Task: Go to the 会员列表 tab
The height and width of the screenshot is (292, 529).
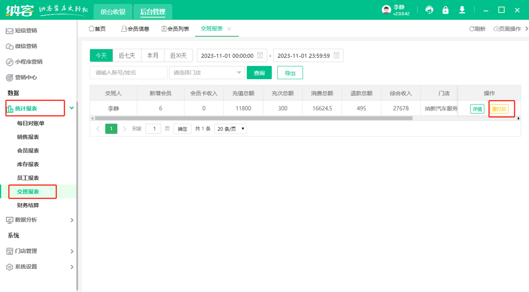Action: tap(175, 28)
